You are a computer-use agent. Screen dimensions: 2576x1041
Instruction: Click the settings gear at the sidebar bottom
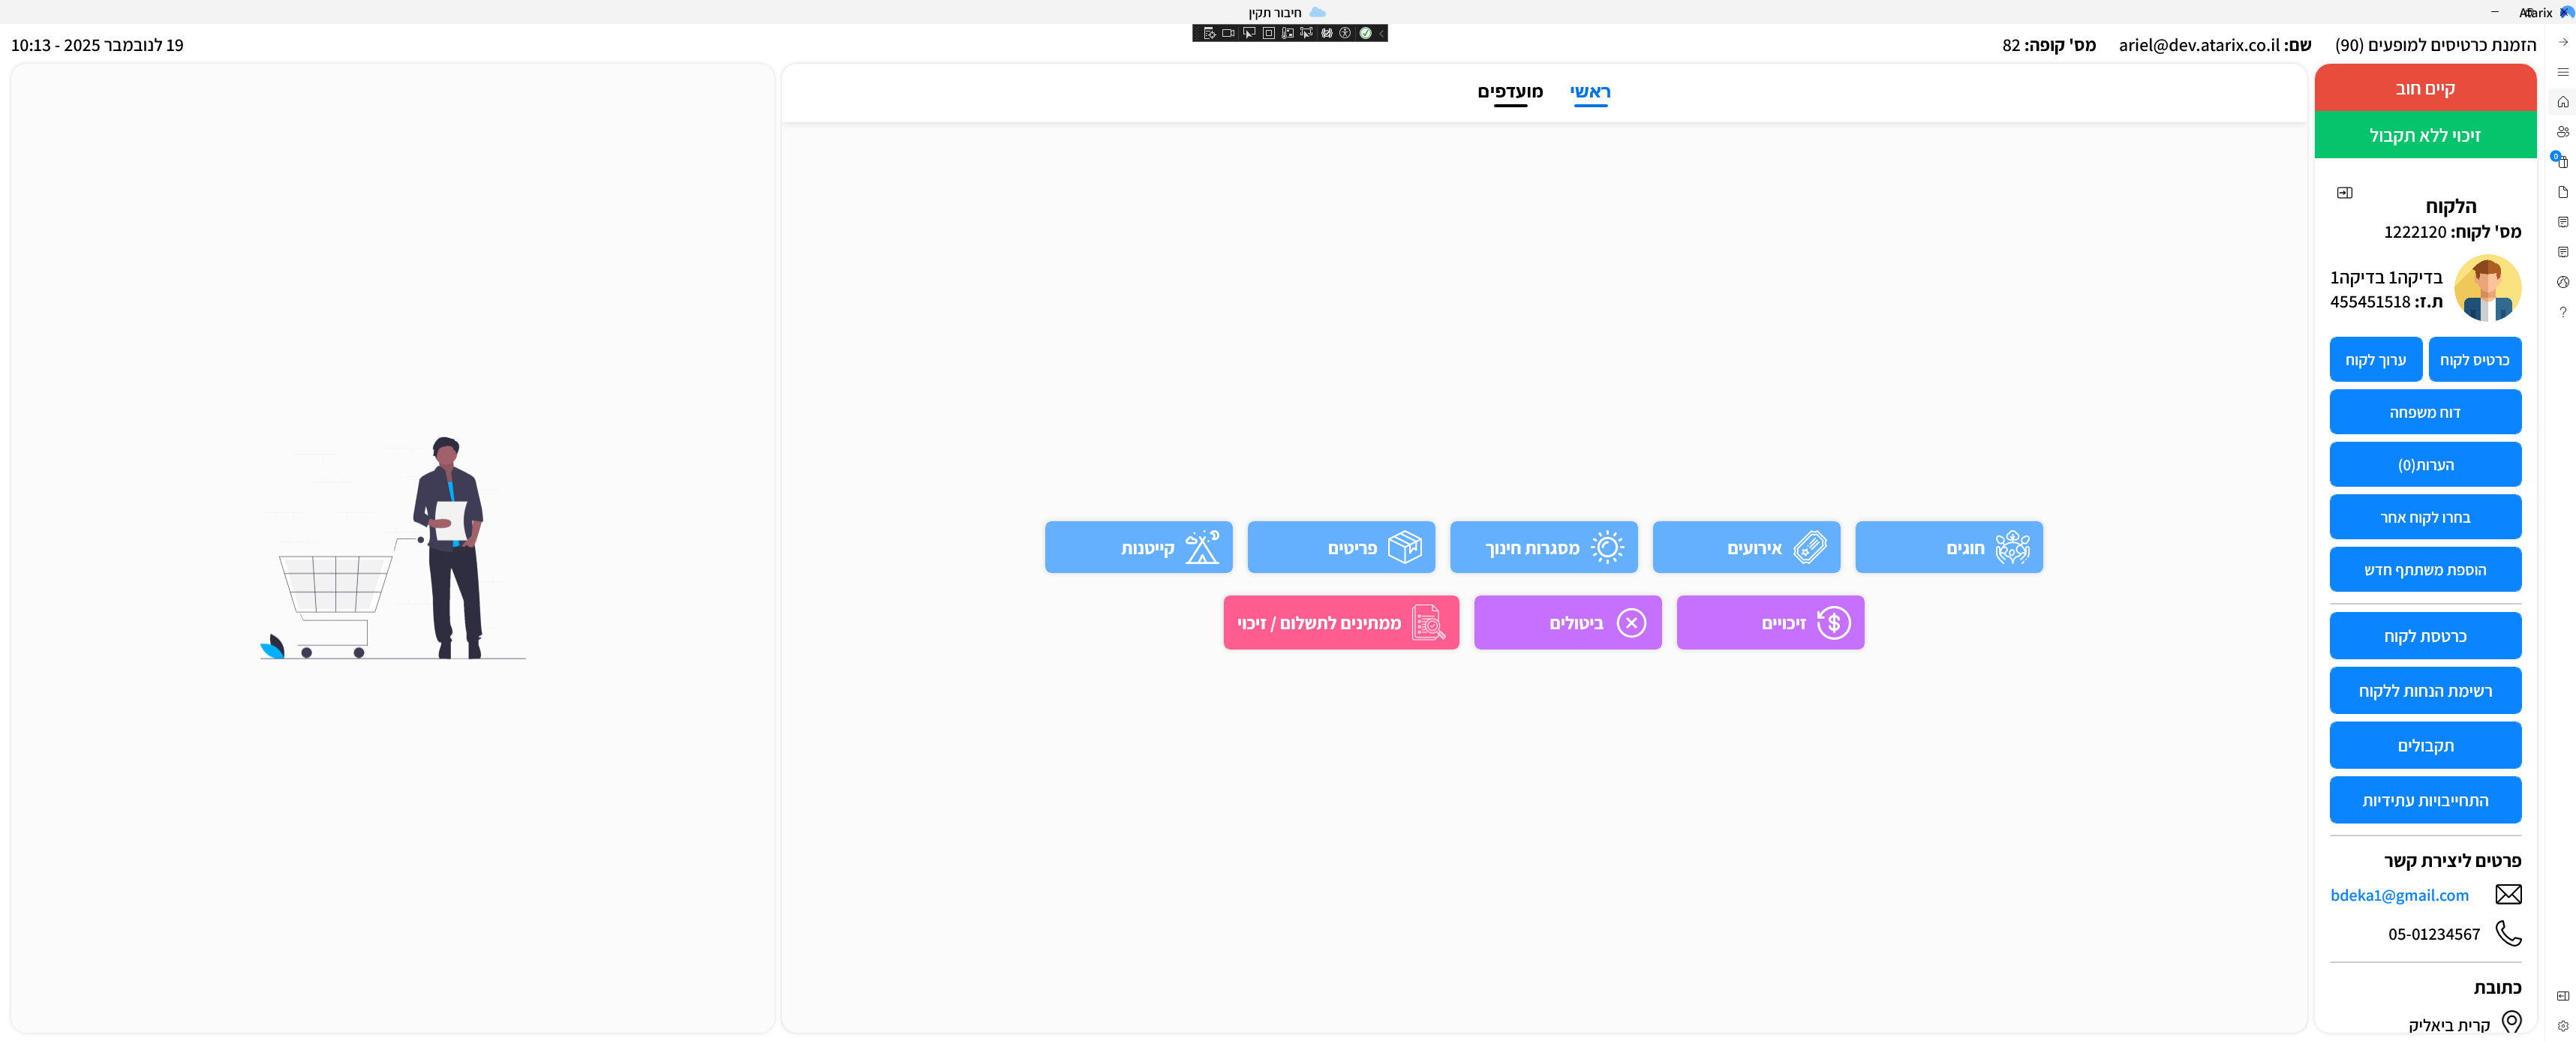click(2562, 1026)
